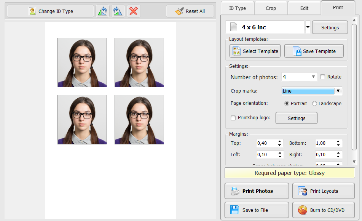The image size is (362, 221).
Task: Click Select Template button
Action: [255, 51]
